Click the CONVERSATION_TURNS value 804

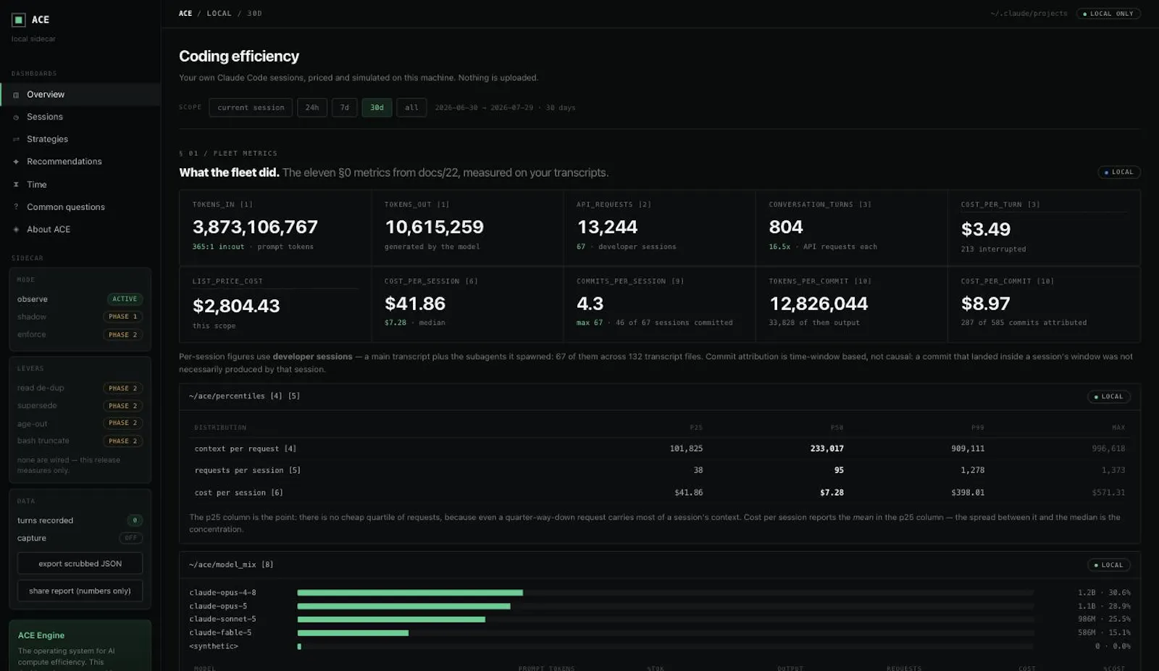786,227
